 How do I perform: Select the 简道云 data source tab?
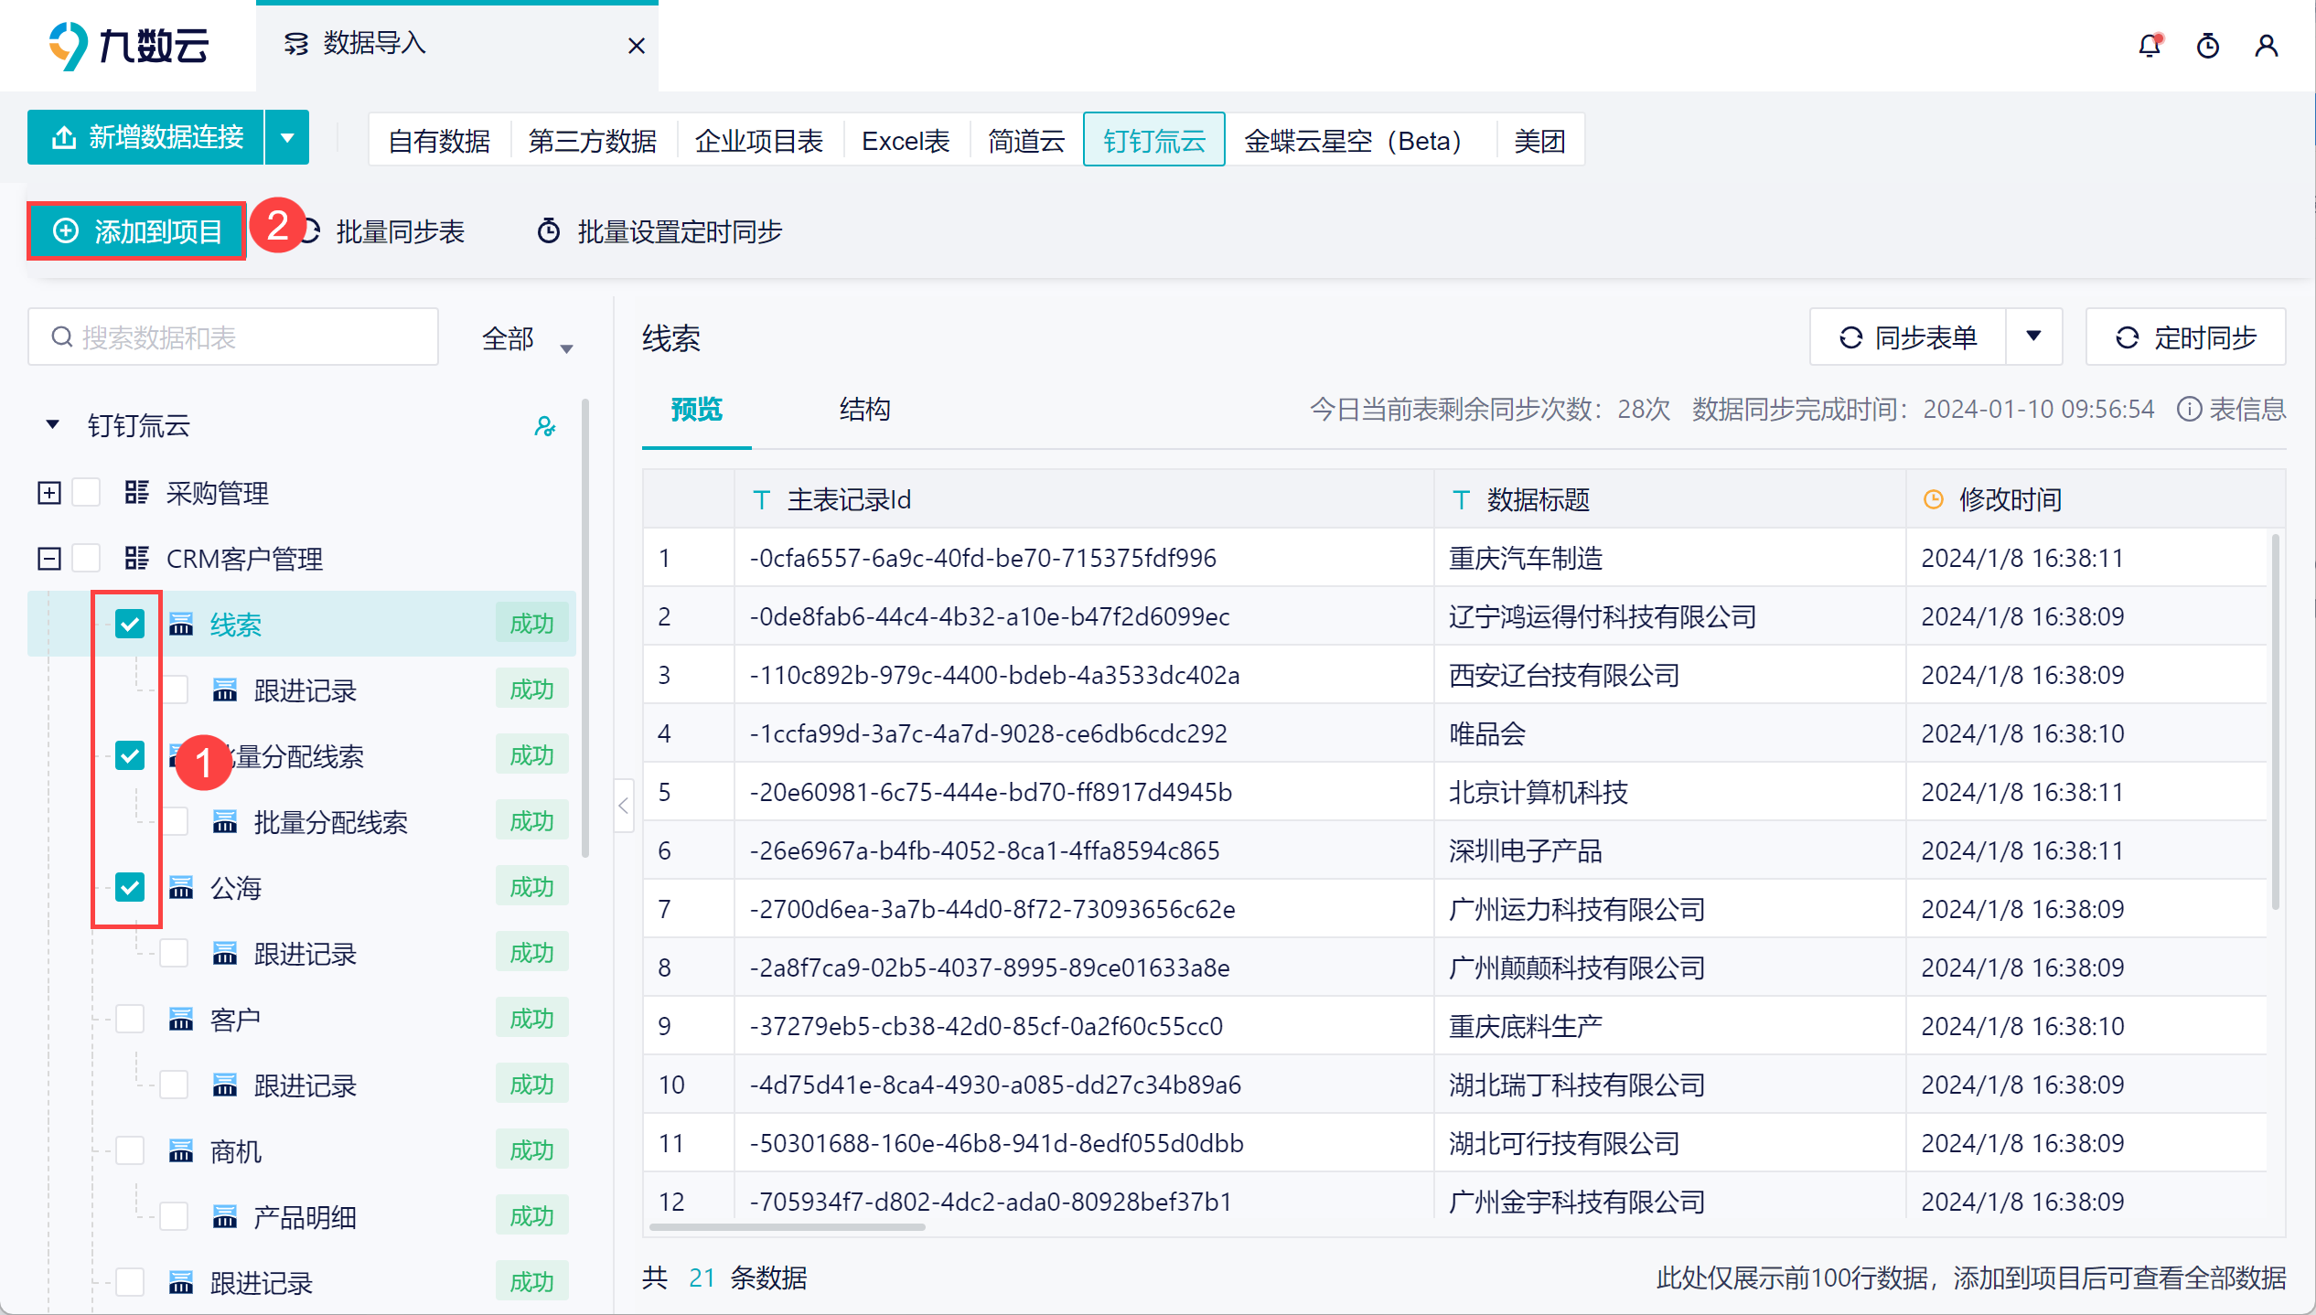tap(1026, 141)
